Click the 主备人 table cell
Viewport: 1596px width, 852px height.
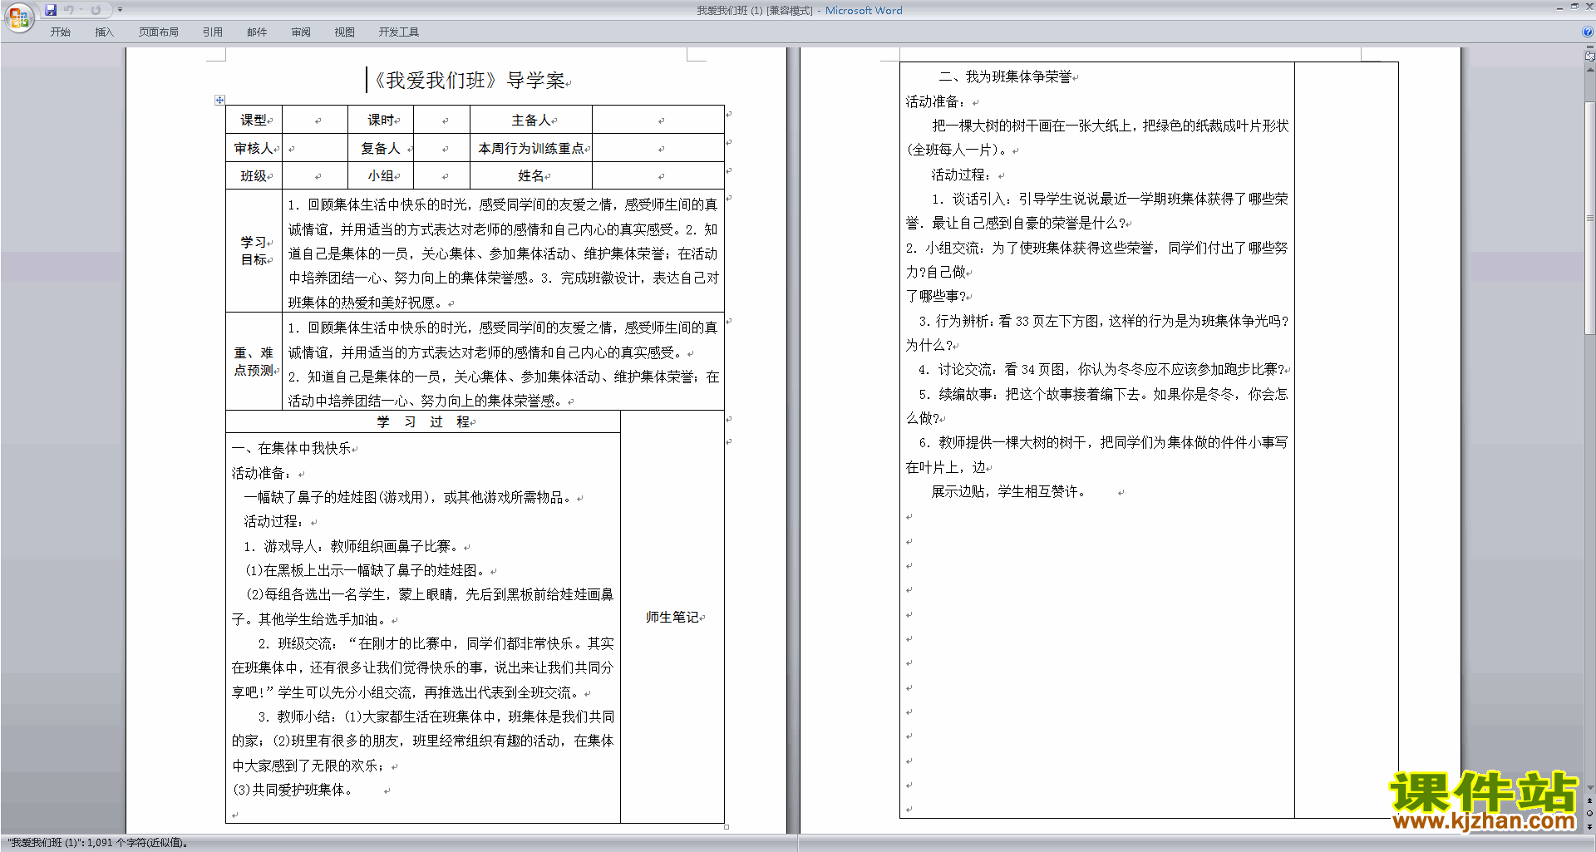tap(532, 120)
